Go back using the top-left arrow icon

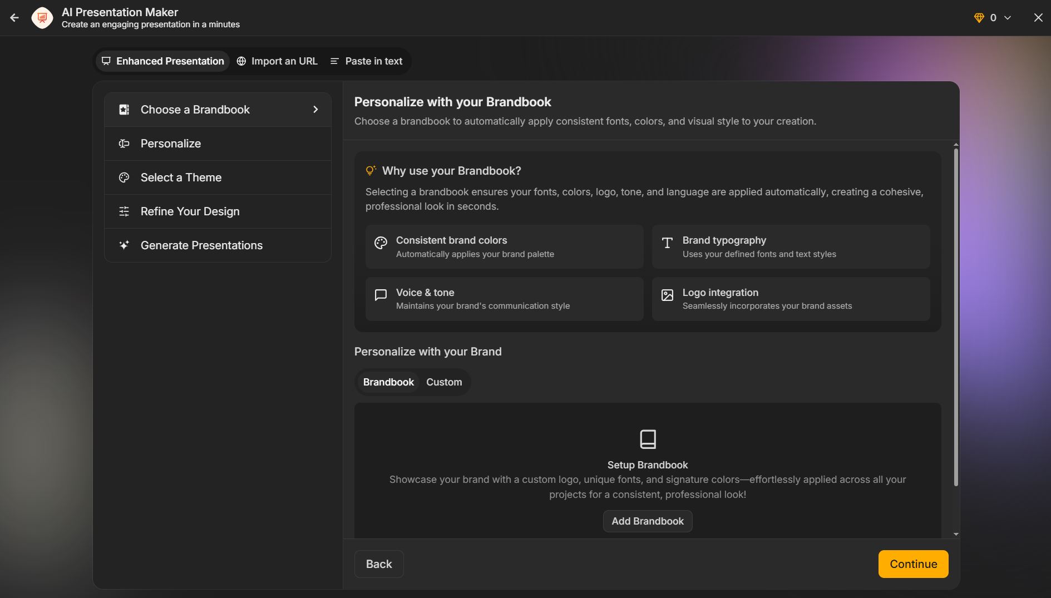pyautogui.click(x=14, y=18)
